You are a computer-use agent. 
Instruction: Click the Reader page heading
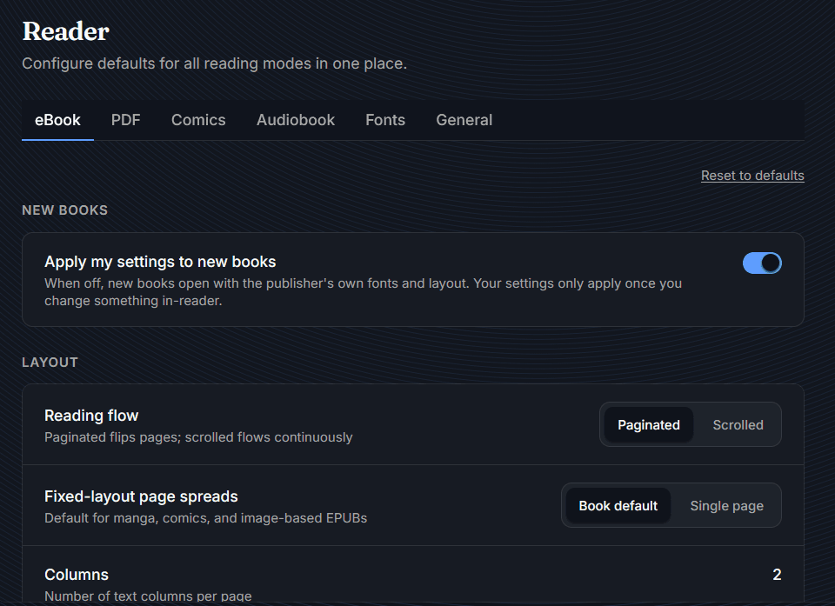[x=65, y=31]
